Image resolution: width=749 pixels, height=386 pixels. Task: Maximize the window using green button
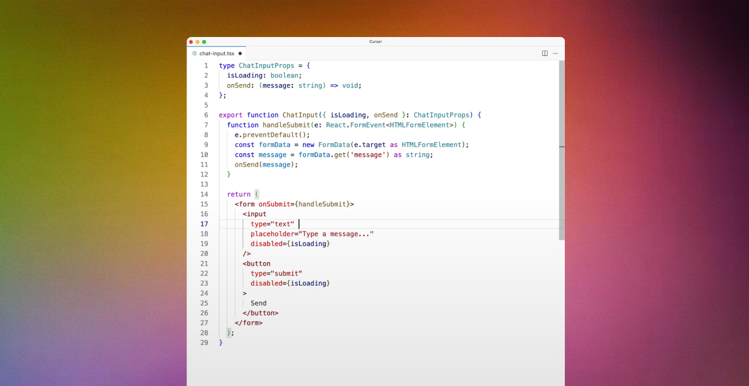tap(204, 42)
